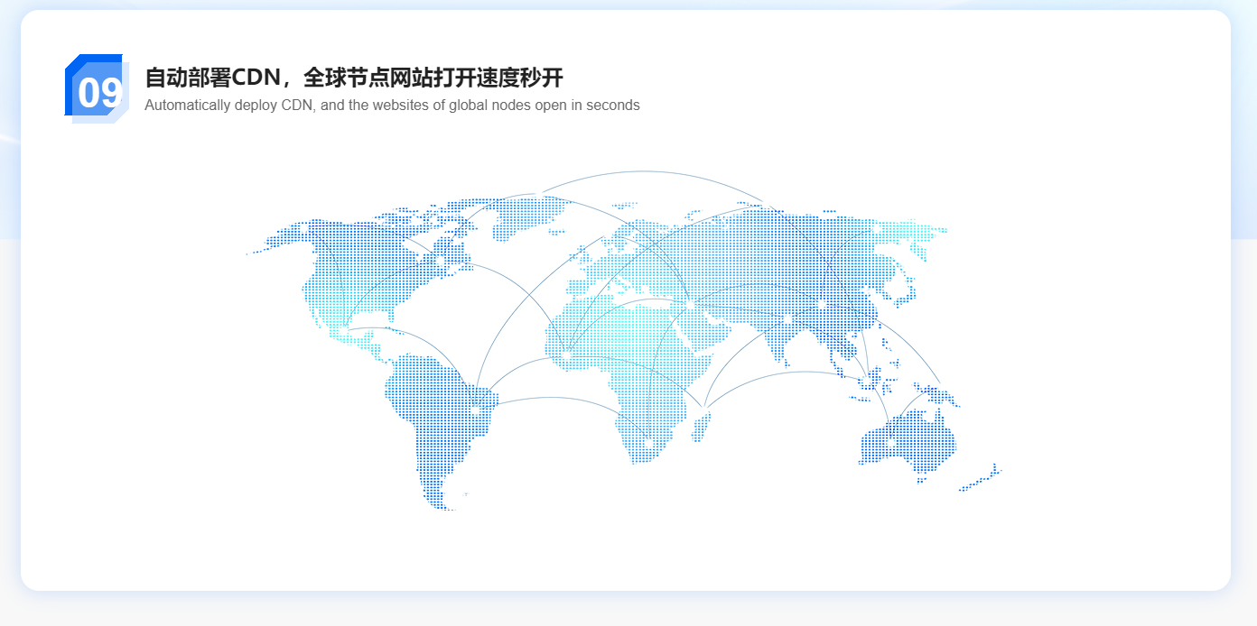Click the blue 09 number badge
The height and width of the screenshot is (626, 1257).
click(96, 88)
